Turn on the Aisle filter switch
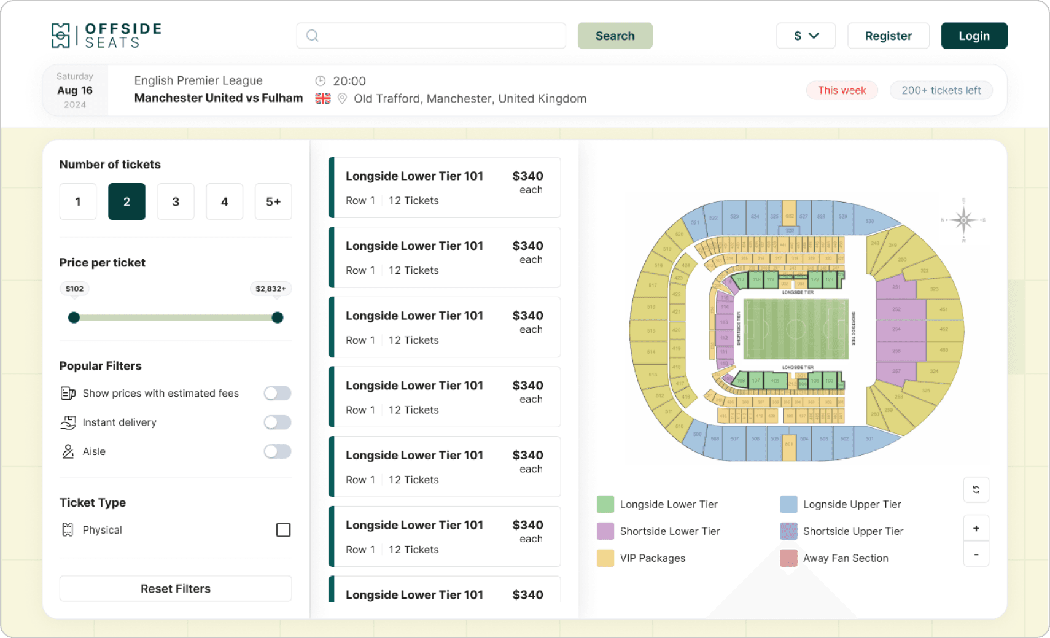The height and width of the screenshot is (638, 1050). [278, 451]
